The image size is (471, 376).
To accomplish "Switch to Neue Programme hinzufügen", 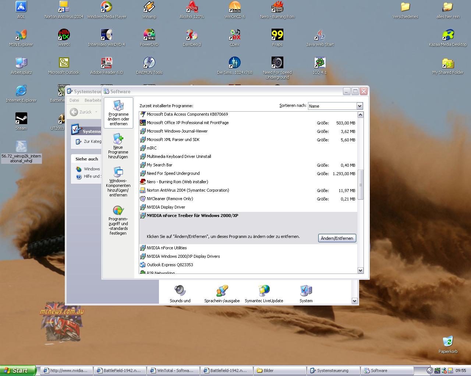I will point(118,146).
